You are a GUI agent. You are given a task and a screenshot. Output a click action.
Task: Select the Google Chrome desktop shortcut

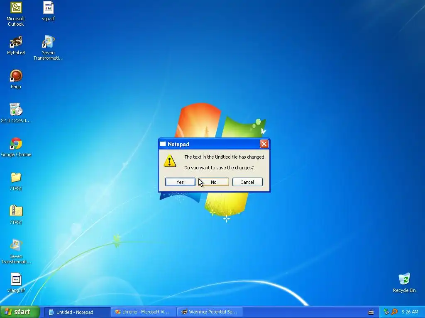coord(16,147)
